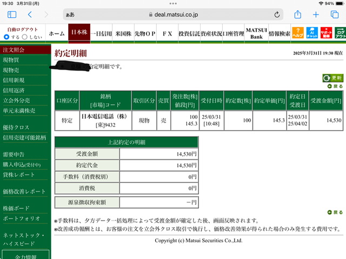The width and height of the screenshot is (346, 259).
Task: Open 貸株レポート in the sidebar
Action: coord(19,175)
